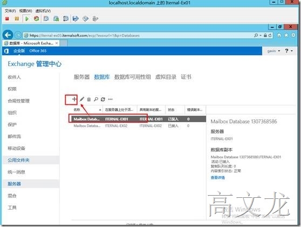Click the yellow pause VM toolbar icon
The width and height of the screenshot is (301, 227).
tap(17, 19)
